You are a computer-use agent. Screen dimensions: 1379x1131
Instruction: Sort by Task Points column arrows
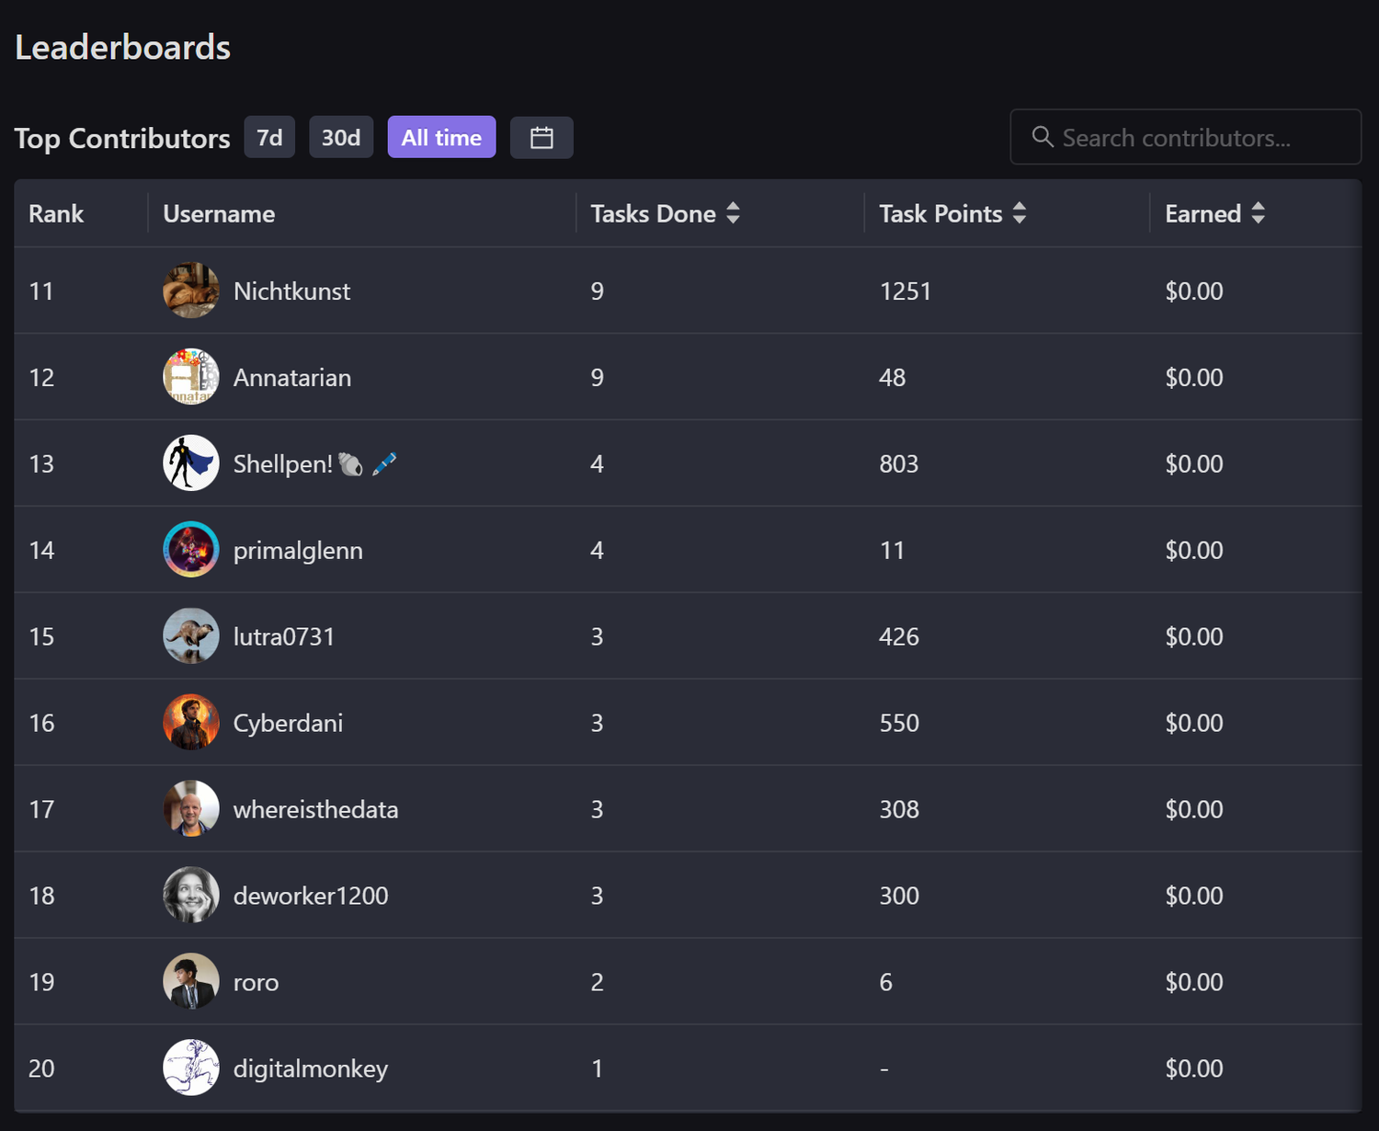tap(1019, 213)
